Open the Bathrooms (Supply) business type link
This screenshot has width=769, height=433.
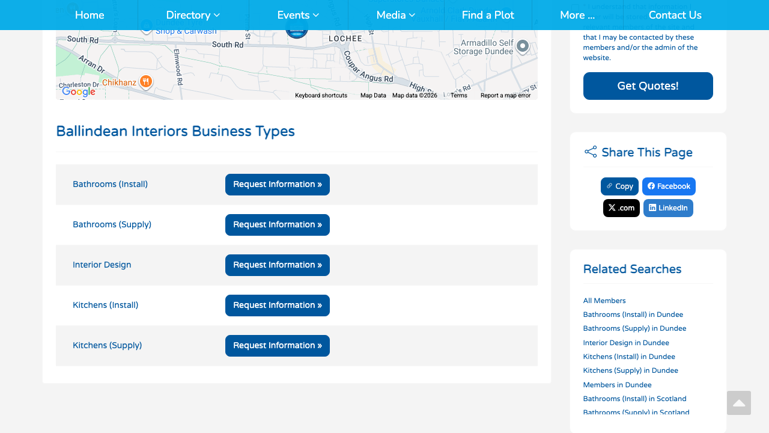tap(112, 224)
